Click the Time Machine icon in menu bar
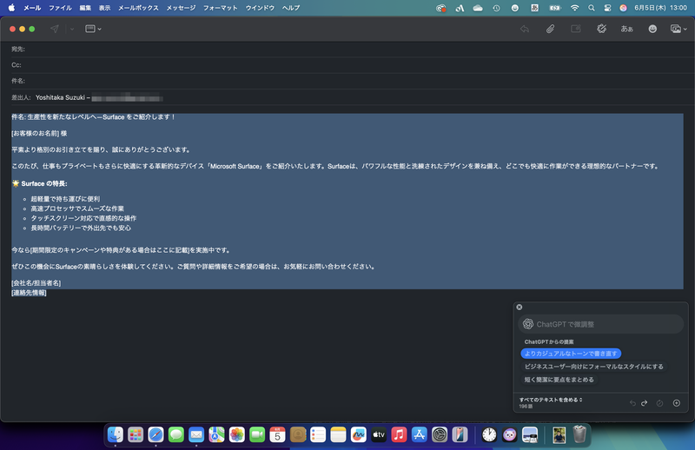 pyautogui.click(x=496, y=8)
